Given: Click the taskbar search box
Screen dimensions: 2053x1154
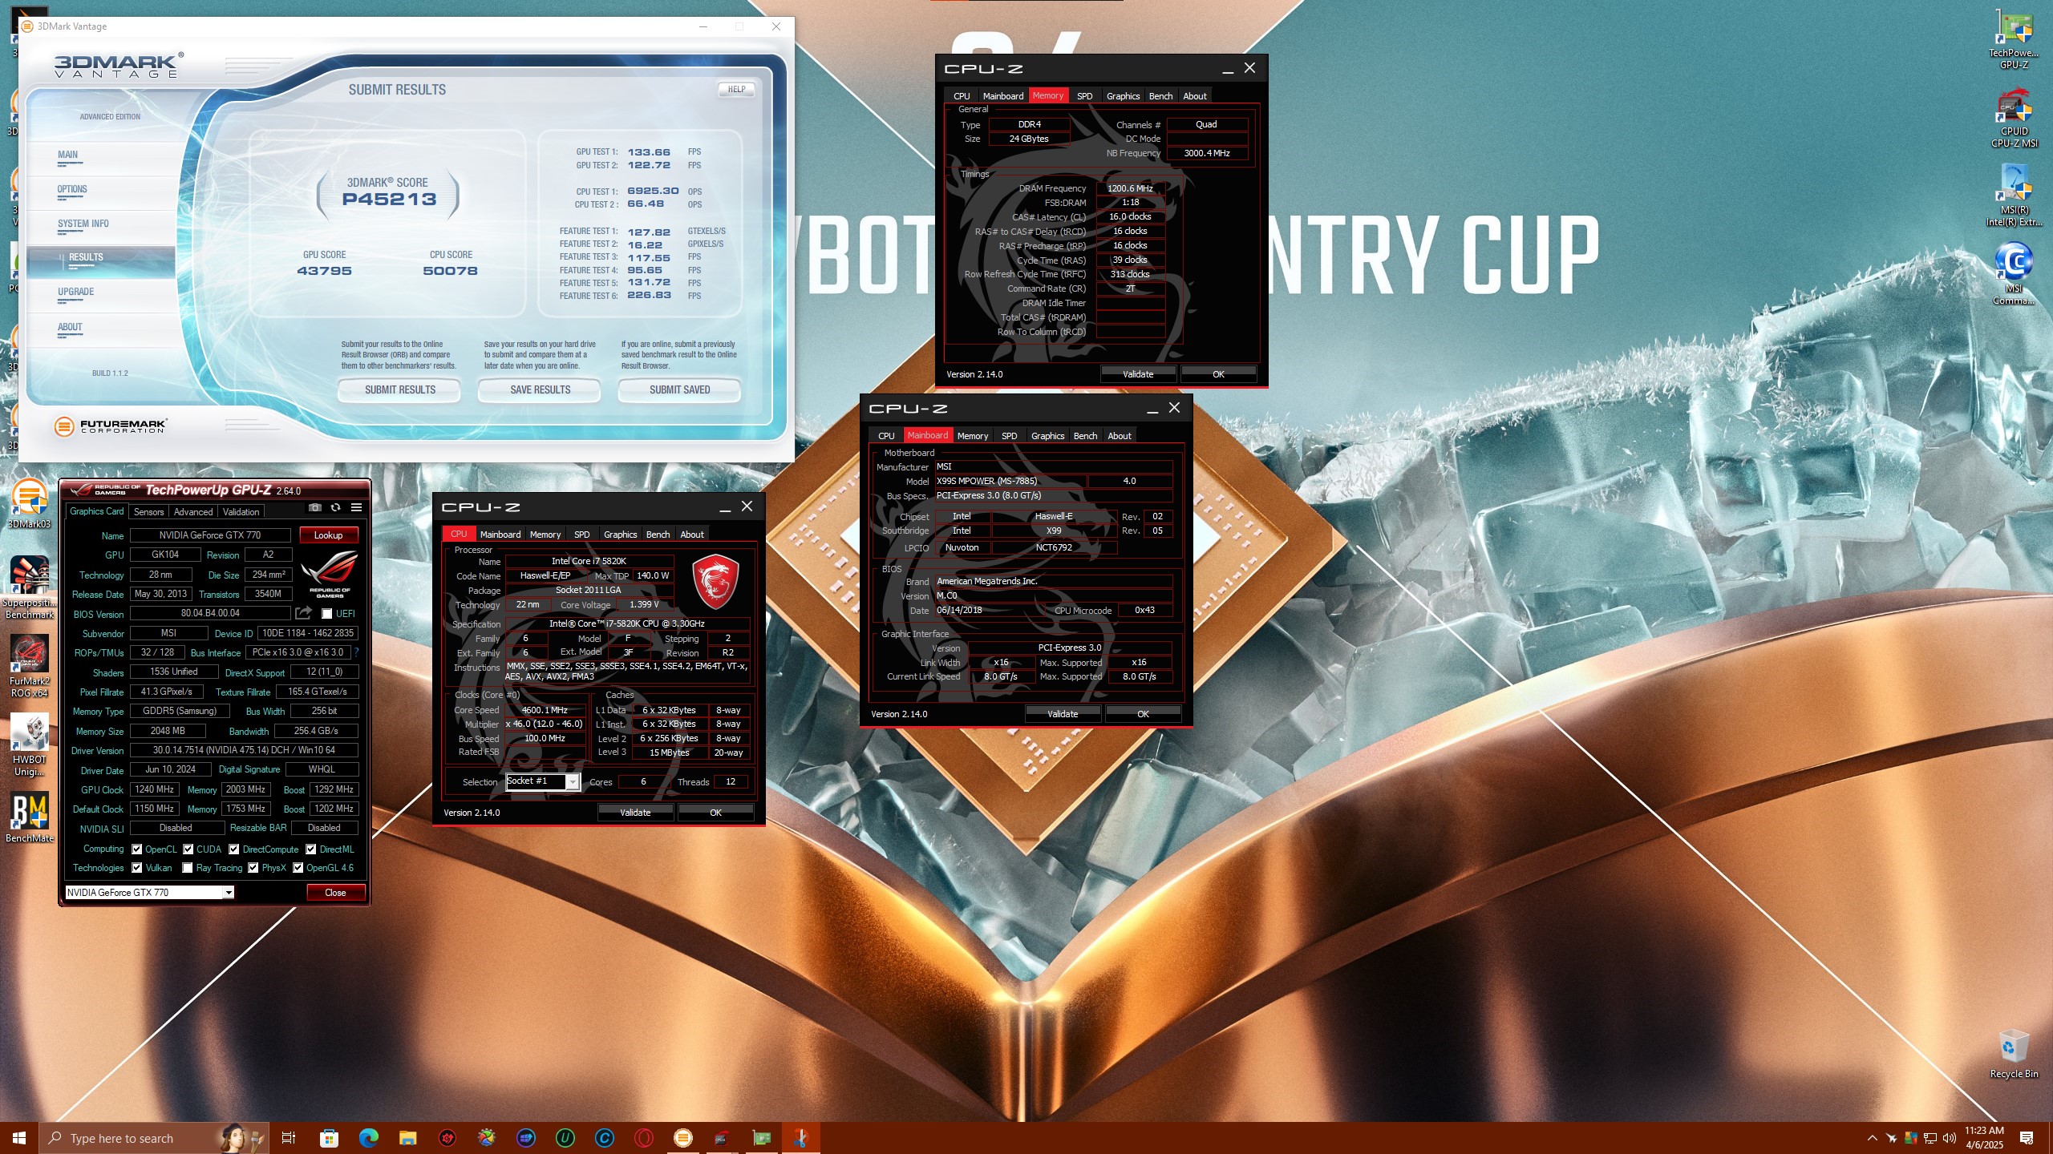Looking at the screenshot, I should point(152,1138).
